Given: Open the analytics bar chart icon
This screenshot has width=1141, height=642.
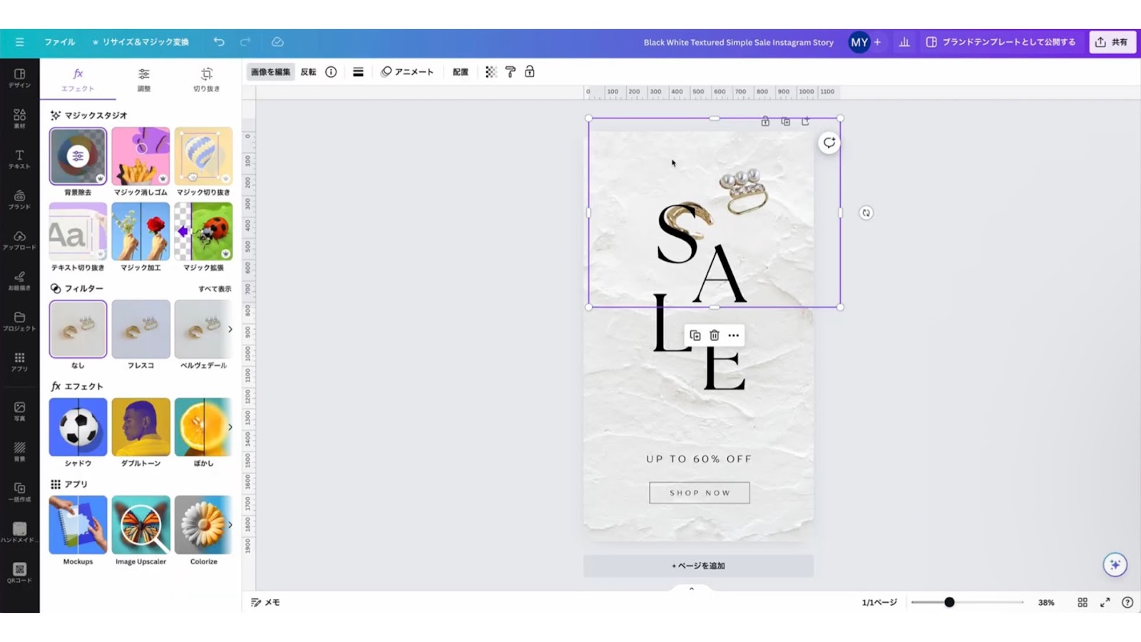Looking at the screenshot, I should [904, 42].
